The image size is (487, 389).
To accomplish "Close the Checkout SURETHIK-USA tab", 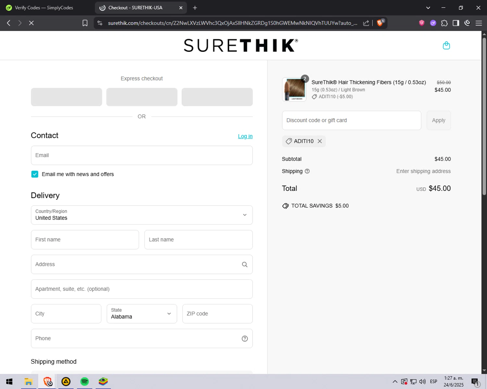I will click(x=181, y=8).
